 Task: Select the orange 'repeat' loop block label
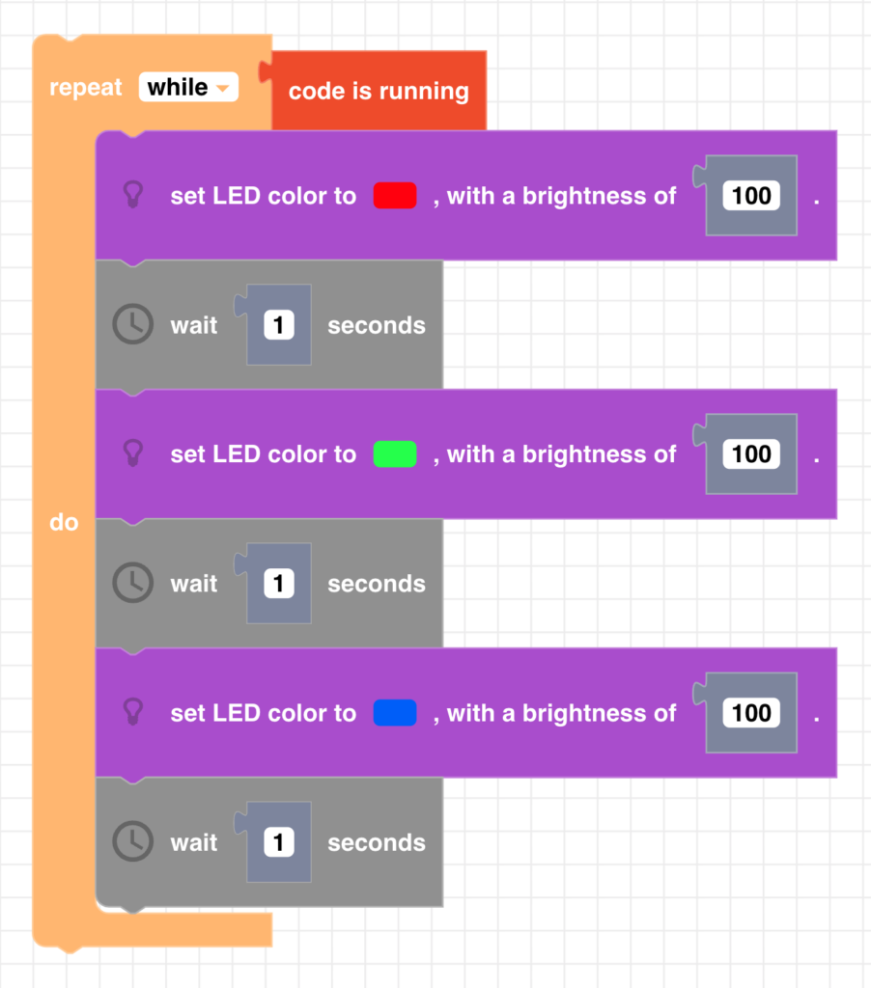point(86,88)
